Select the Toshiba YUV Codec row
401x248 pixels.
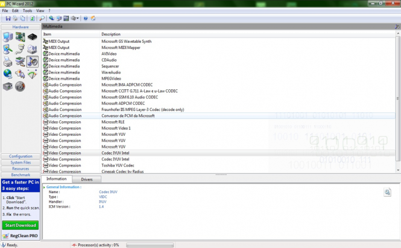(x=219, y=165)
